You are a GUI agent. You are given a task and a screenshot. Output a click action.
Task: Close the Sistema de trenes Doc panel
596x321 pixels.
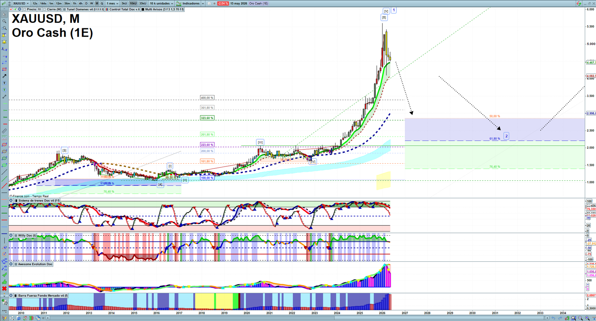pos(11,201)
